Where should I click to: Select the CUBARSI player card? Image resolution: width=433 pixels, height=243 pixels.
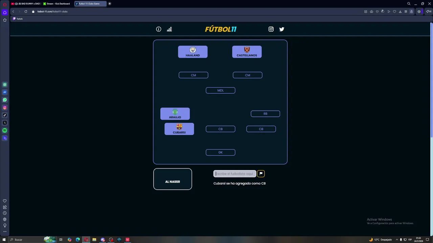point(179,129)
